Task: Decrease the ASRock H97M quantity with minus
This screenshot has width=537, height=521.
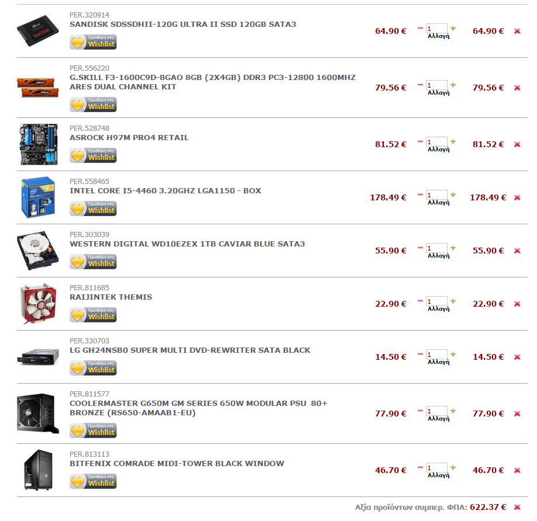Action: coord(421,141)
